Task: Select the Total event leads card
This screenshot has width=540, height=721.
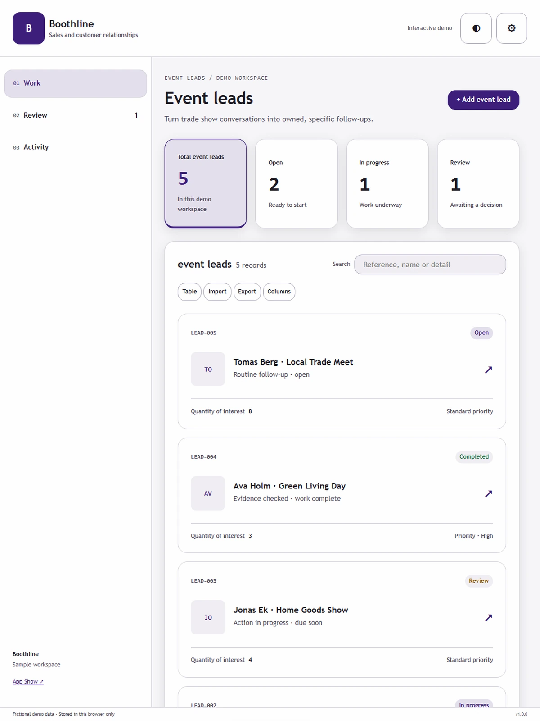Action: 206,183
